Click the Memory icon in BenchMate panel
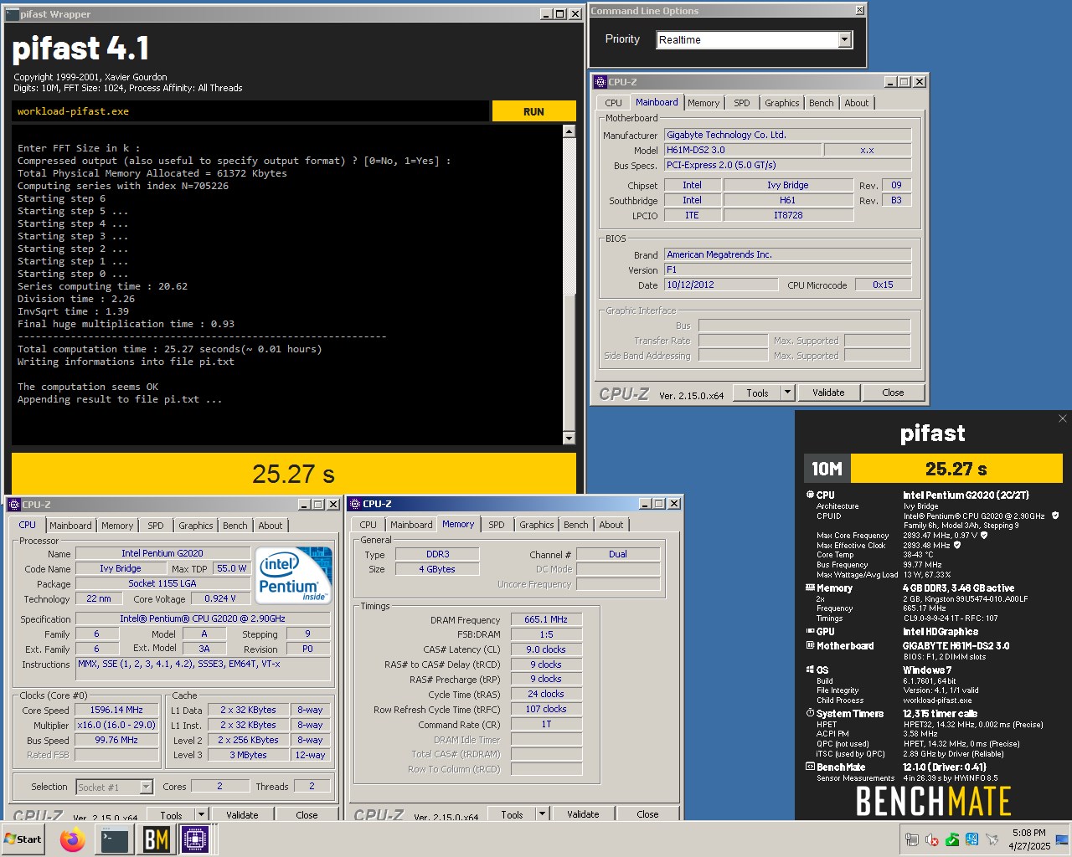Image resolution: width=1072 pixels, height=857 pixels. coord(810,588)
